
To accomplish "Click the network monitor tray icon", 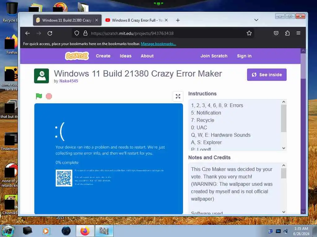I will tap(278, 231).
